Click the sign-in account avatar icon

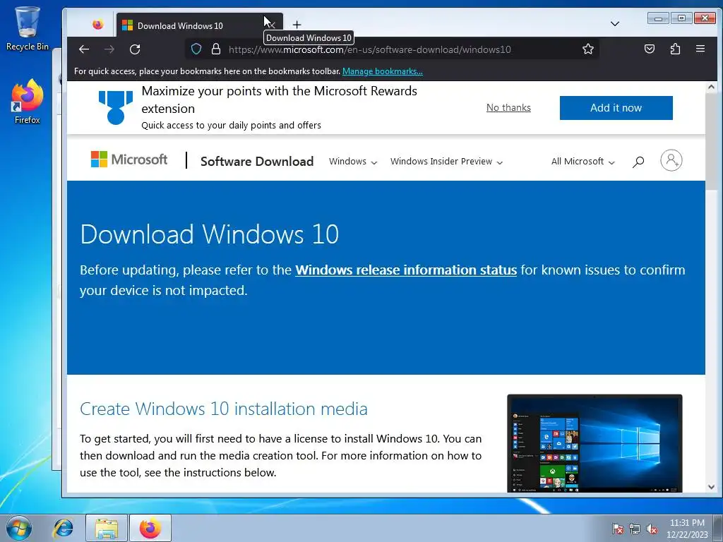click(671, 160)
